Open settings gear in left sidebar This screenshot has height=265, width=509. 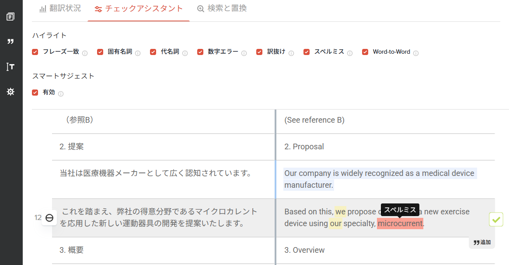pyautogui.click(x=10, y=92)
